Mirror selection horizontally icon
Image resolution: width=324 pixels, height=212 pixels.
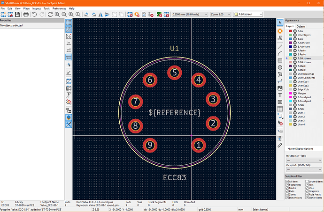click(100, 14)
